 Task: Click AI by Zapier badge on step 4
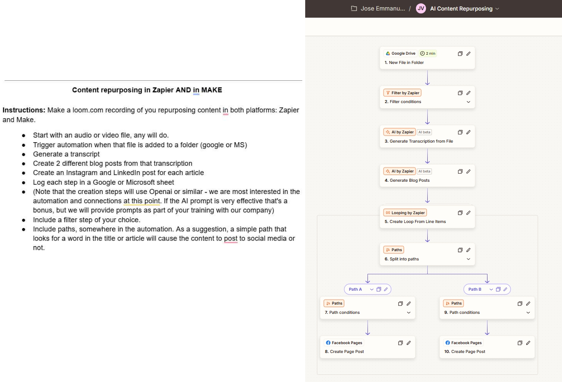pos(400,171)
